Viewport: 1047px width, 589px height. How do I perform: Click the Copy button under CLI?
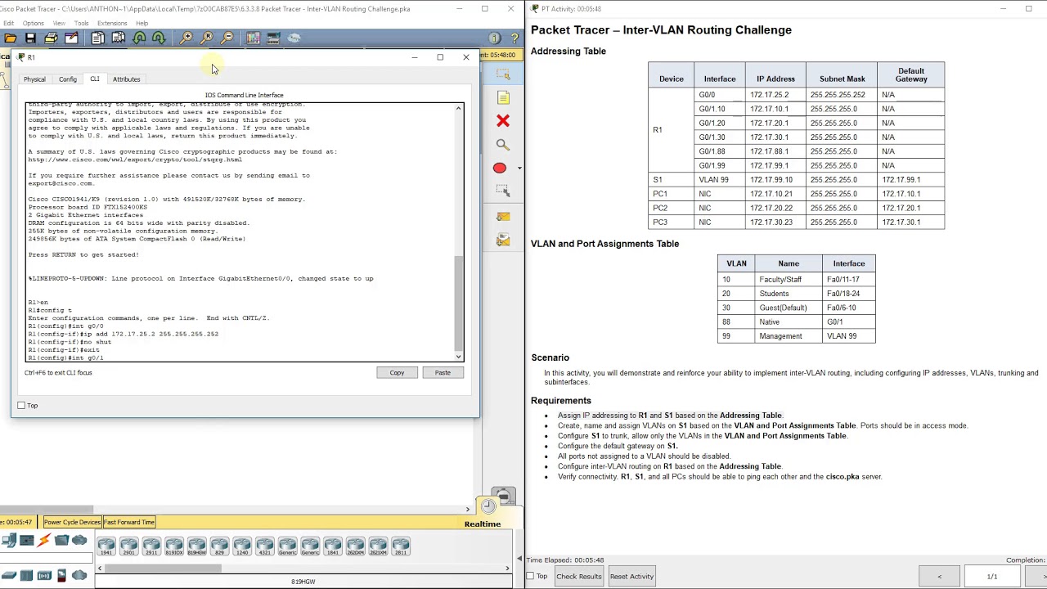pos(397,373)
